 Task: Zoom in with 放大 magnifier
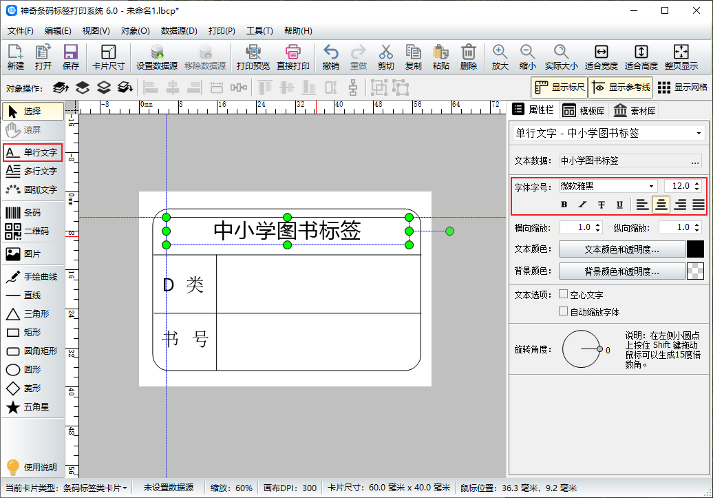[x=500, y=57]
